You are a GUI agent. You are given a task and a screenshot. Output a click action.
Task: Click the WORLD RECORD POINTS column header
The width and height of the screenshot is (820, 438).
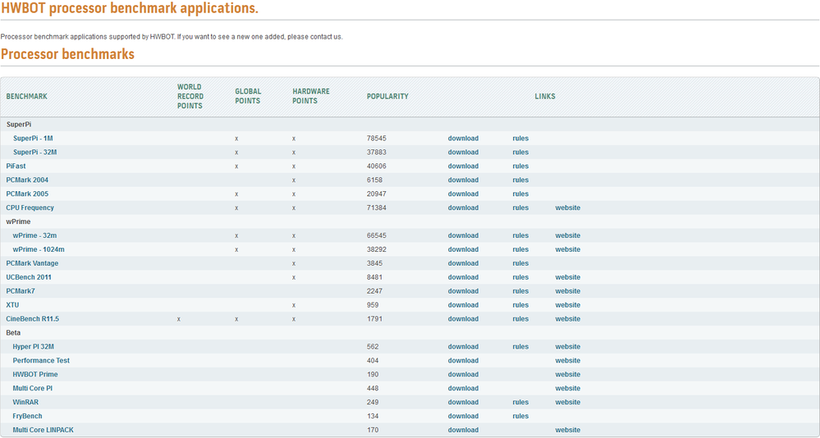190,96
